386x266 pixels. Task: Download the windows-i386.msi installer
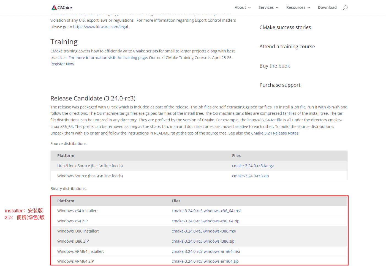tap(203, 231)
